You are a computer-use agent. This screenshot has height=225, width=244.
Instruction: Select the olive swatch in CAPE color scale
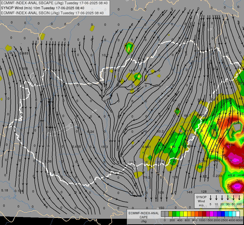[170, 214]
